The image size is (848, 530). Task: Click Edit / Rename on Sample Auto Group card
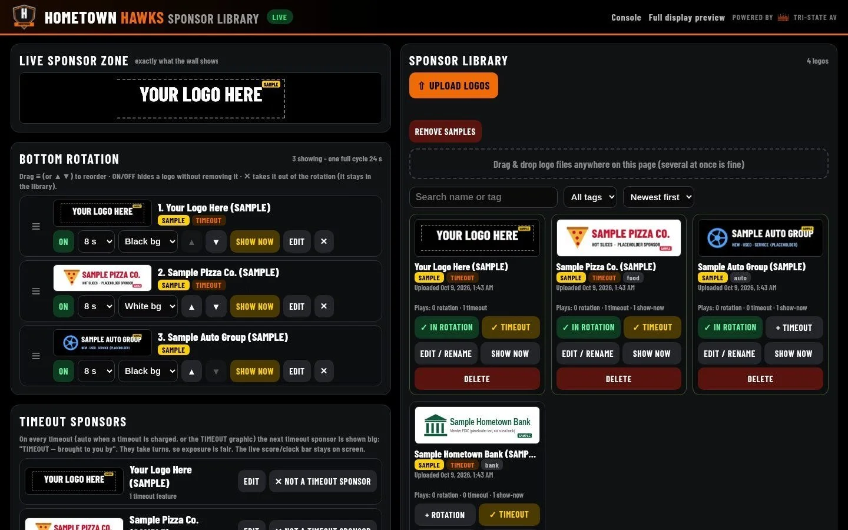[x=729, y=353]
